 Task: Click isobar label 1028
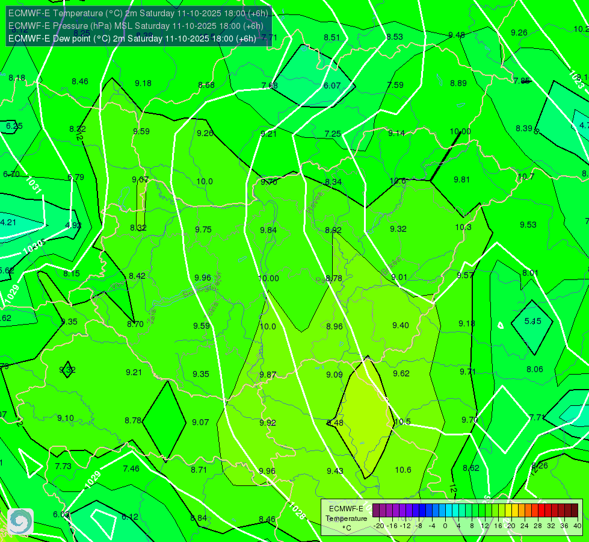297,511
